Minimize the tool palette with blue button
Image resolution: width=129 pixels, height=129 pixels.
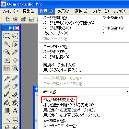11,28
